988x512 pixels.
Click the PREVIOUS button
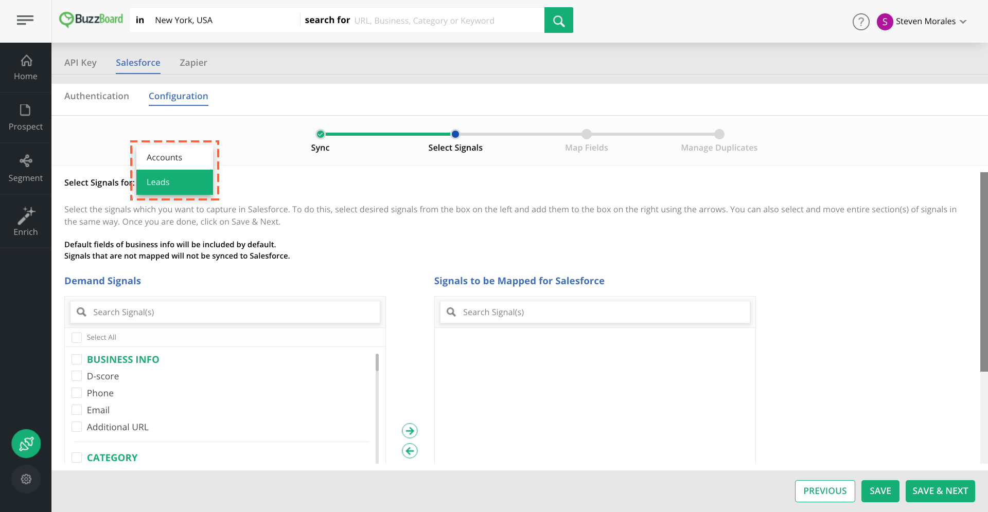[825, 491]
